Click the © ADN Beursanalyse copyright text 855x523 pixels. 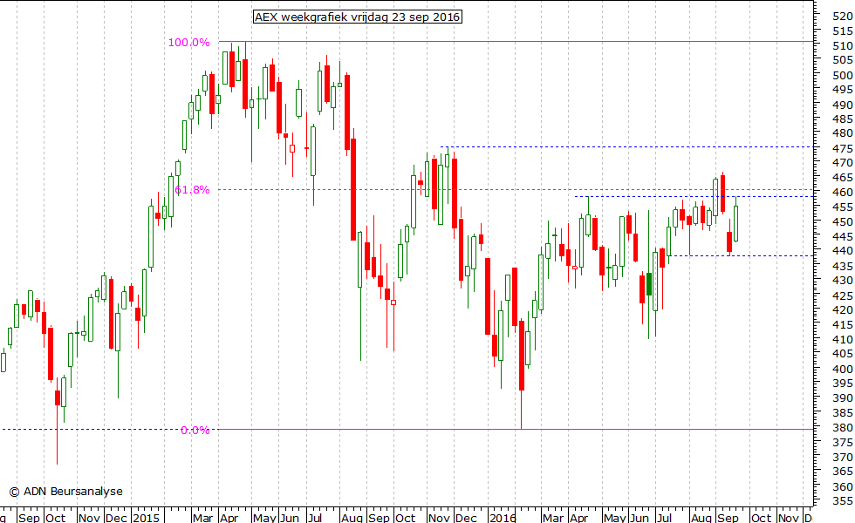point(66,492)
